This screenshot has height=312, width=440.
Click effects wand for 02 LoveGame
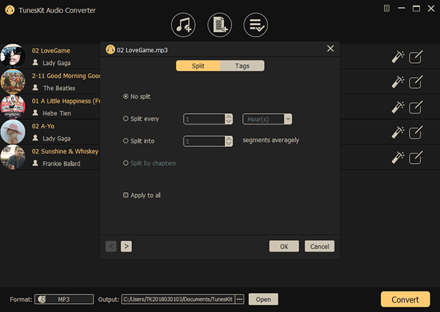(397, 57)
